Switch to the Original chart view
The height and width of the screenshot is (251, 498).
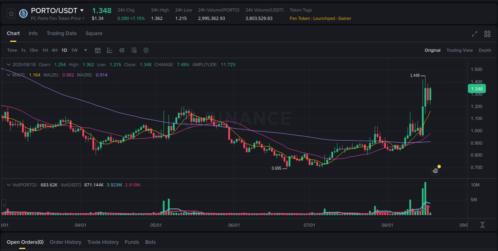pos(432,50)
